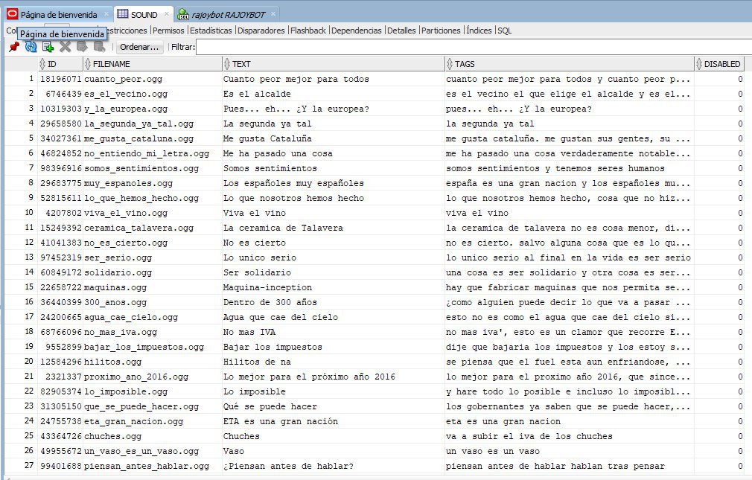Viewport: 752px width, 480px height.
Task: Open the Índices sub-tab
Action: pyautogui.click(x=479, y=31)
